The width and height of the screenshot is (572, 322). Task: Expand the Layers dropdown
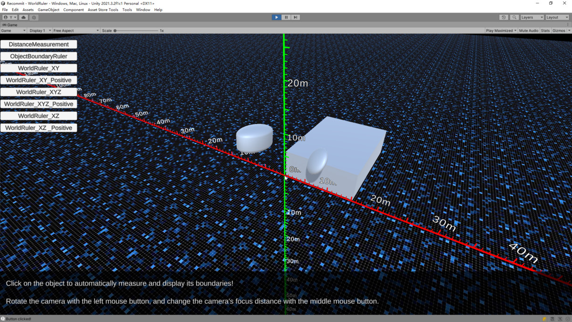[x=531, y=17]
